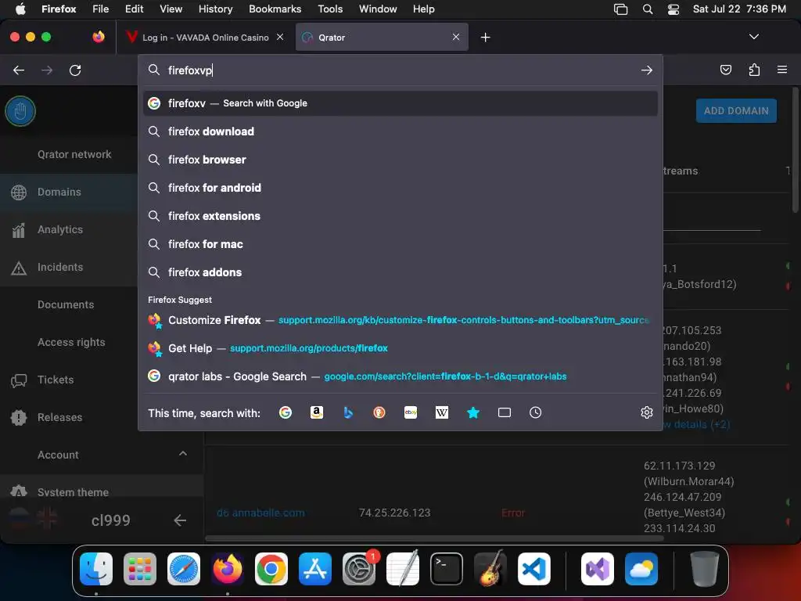Search history using the clock icon
801x601 pixels.
pos(535,412)
